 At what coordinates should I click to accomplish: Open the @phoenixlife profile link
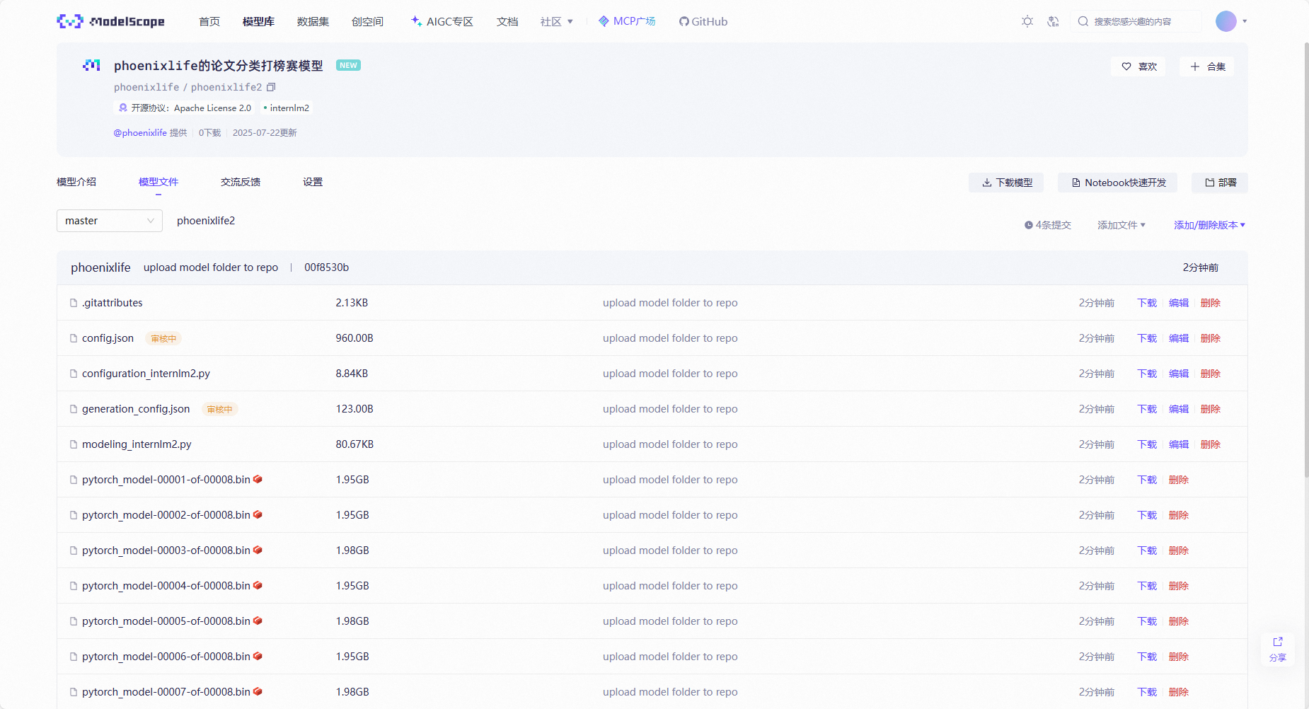click(x=140, y=132)
